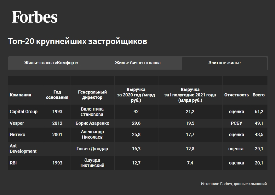
Task: Click оценка in the Интеко row
Action: [x=237, y=135]
